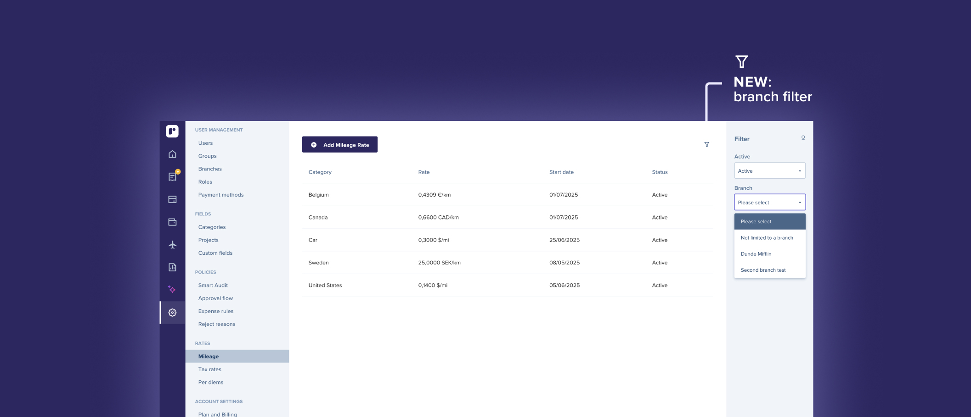
Task: Choose 'Not limited to a branch' option
Action: [767, 238]
